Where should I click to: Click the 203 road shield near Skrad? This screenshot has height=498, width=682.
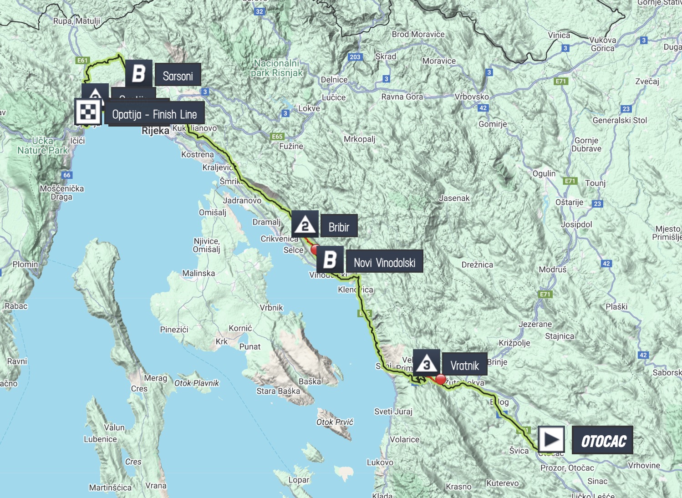click(355, 57)
